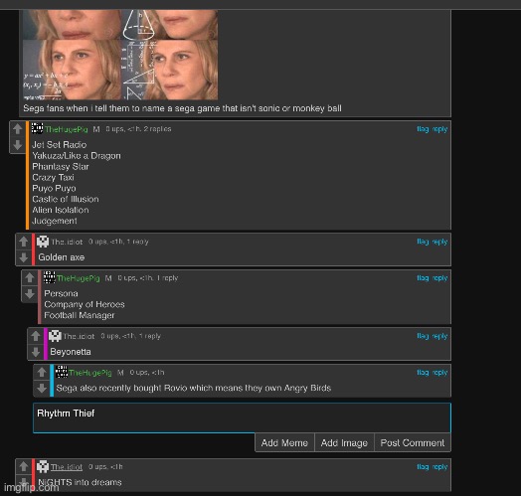521x496 pixels.
Task: Click the text 'Castle of Illusion'
Action: tap(66, 199)
